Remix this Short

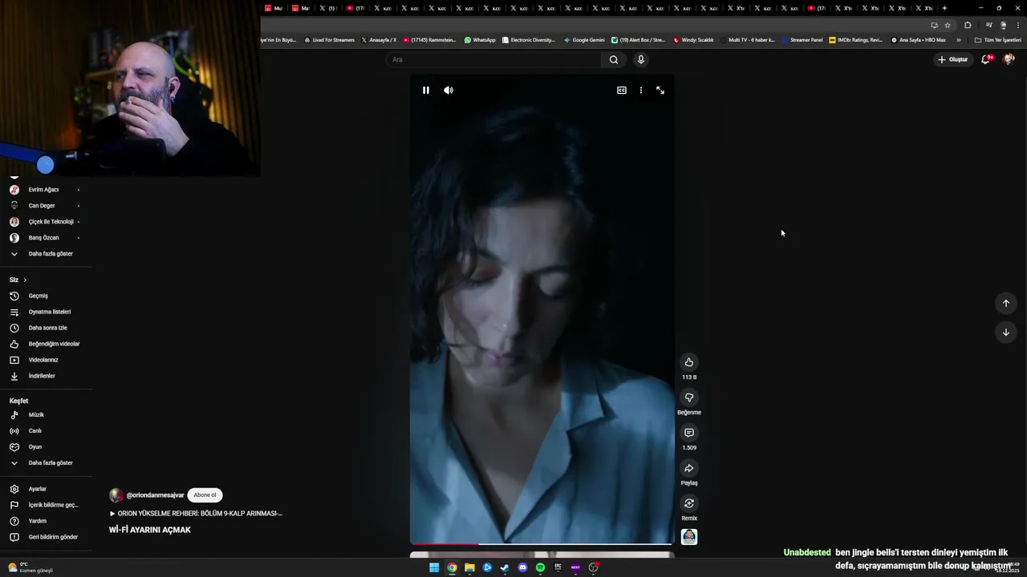(x=688, y=503)
